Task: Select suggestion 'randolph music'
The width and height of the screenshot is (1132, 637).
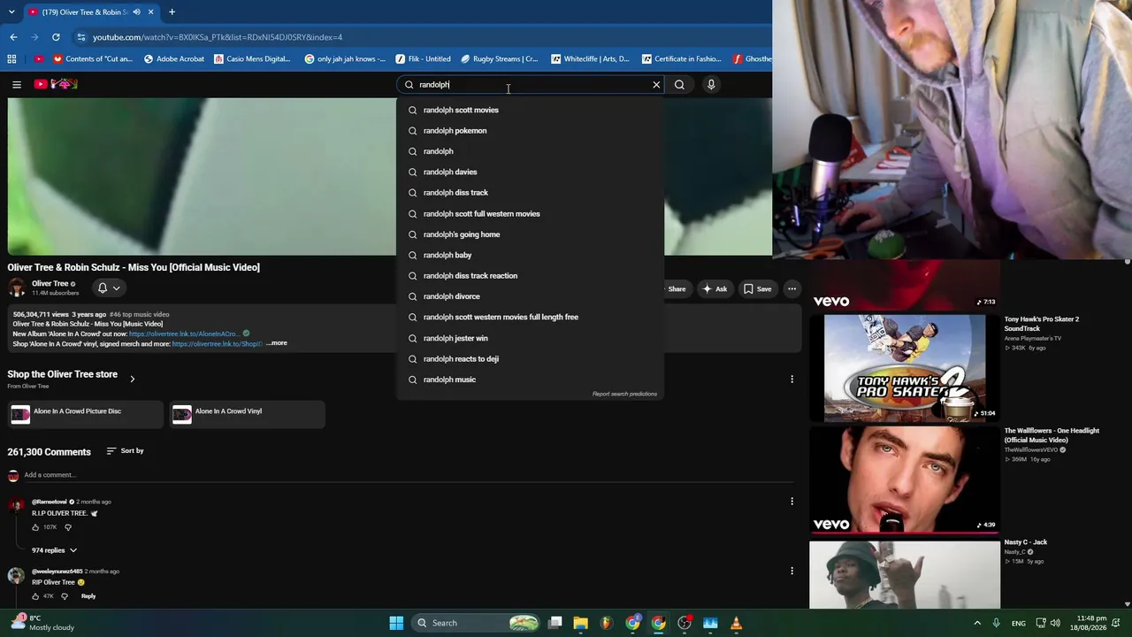Action: click(x=531, y=380)
